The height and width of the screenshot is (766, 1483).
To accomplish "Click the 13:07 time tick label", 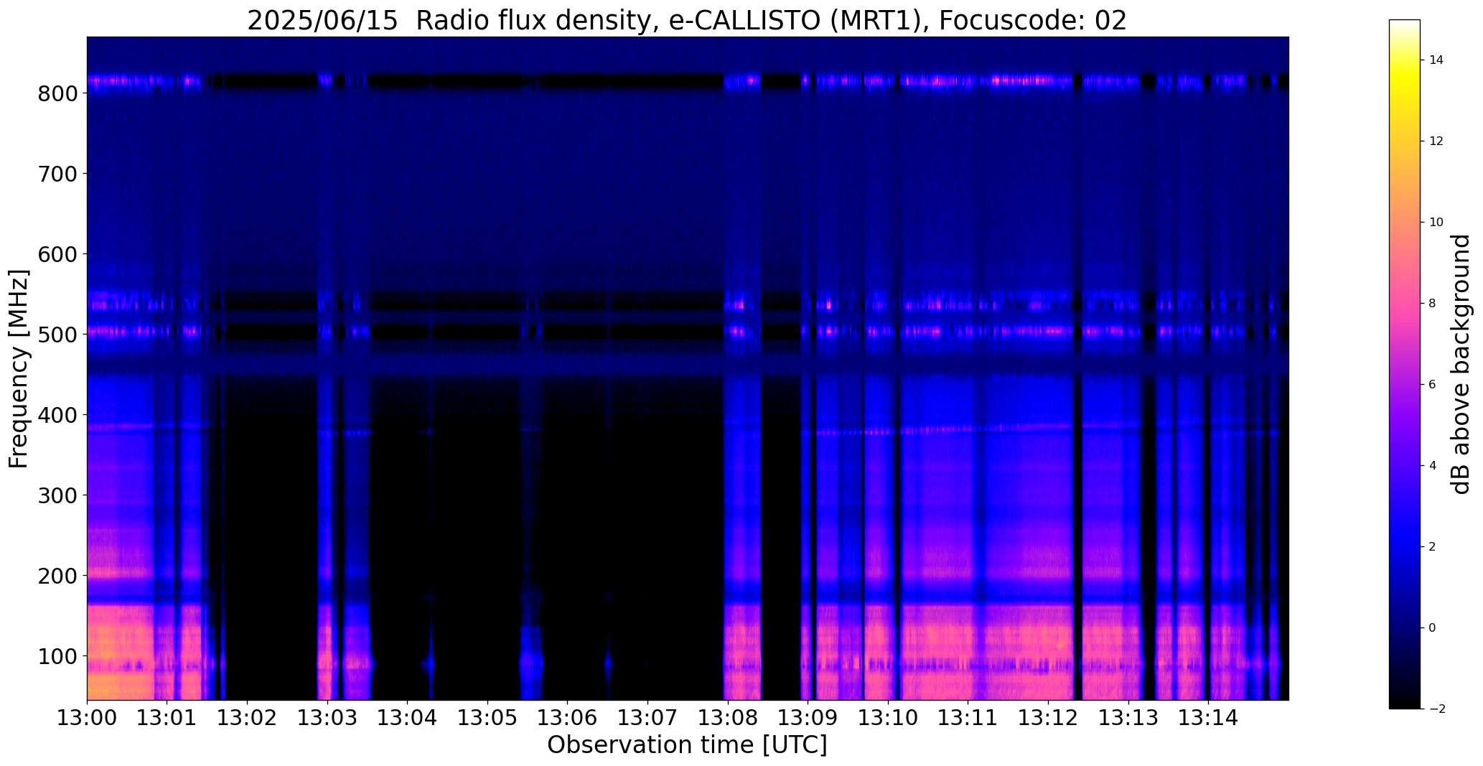I will click(x=648, y=719).
